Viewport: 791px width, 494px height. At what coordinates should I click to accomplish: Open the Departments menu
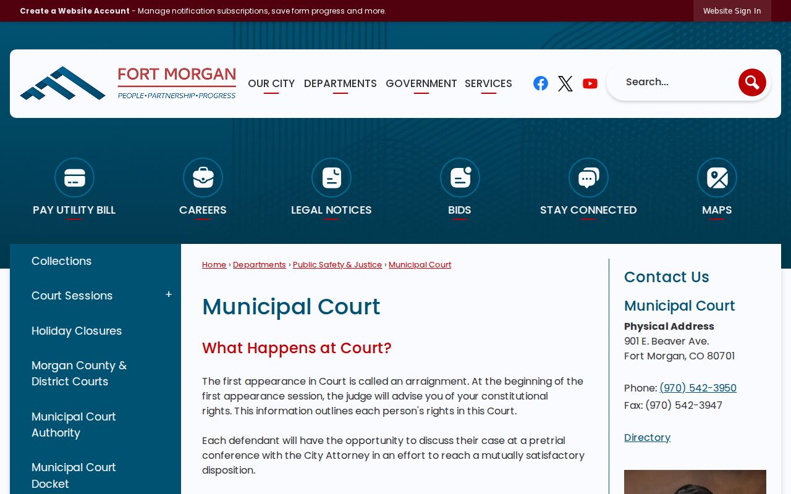click(x=341, y=83)
